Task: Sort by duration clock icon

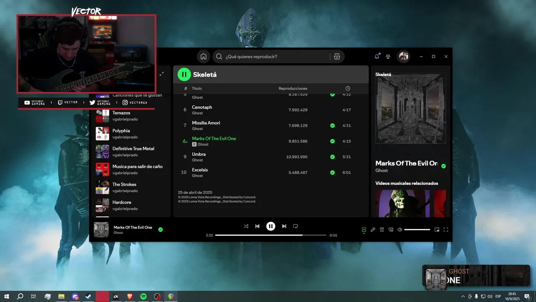Action: (348, 89)
